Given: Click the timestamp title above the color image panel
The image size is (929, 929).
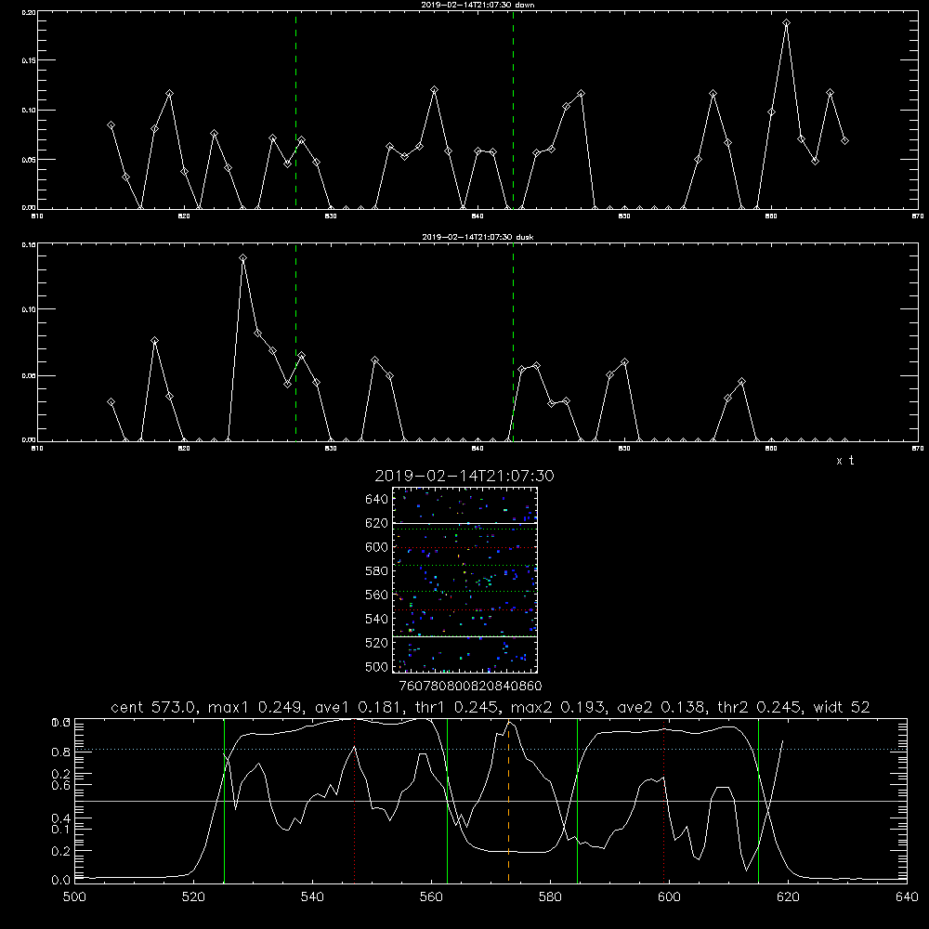Looking at the screenshot, I should 464,476.
